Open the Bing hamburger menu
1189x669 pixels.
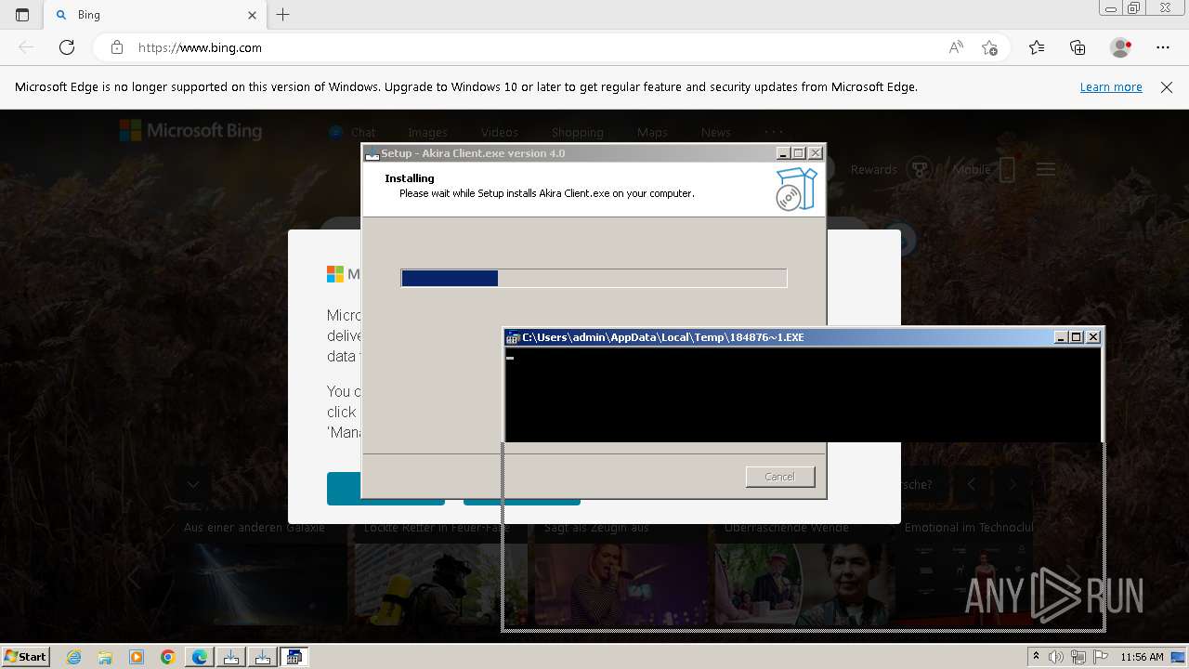(x=1046, y=169)
